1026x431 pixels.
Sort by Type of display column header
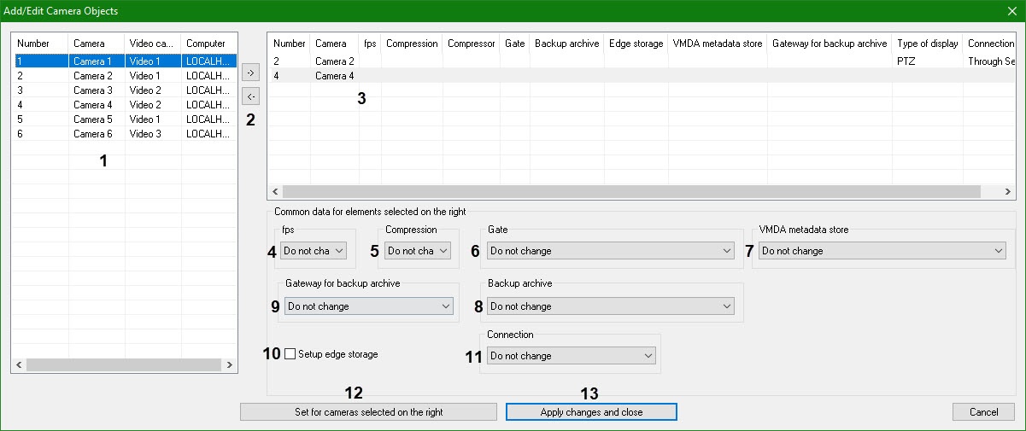926,44
